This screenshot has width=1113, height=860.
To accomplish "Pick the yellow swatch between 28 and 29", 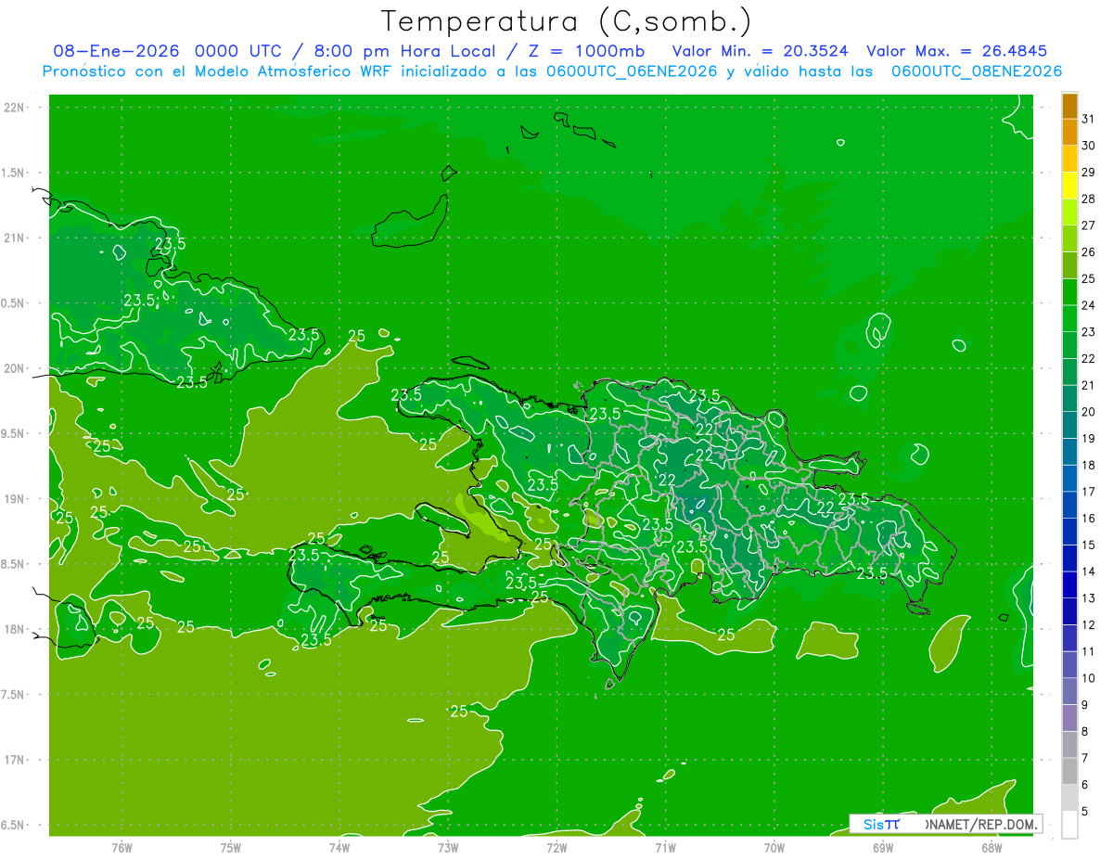I will click(x=1069, y=186).
